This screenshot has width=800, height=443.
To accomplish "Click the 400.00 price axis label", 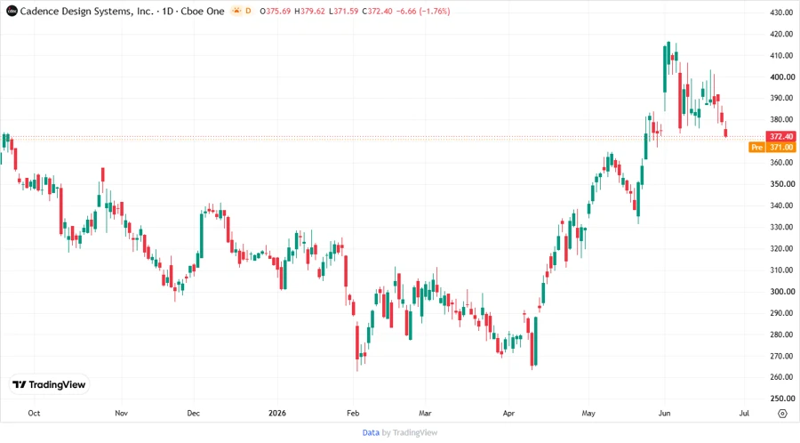I will pyautogui.click(x=781, y=77).
